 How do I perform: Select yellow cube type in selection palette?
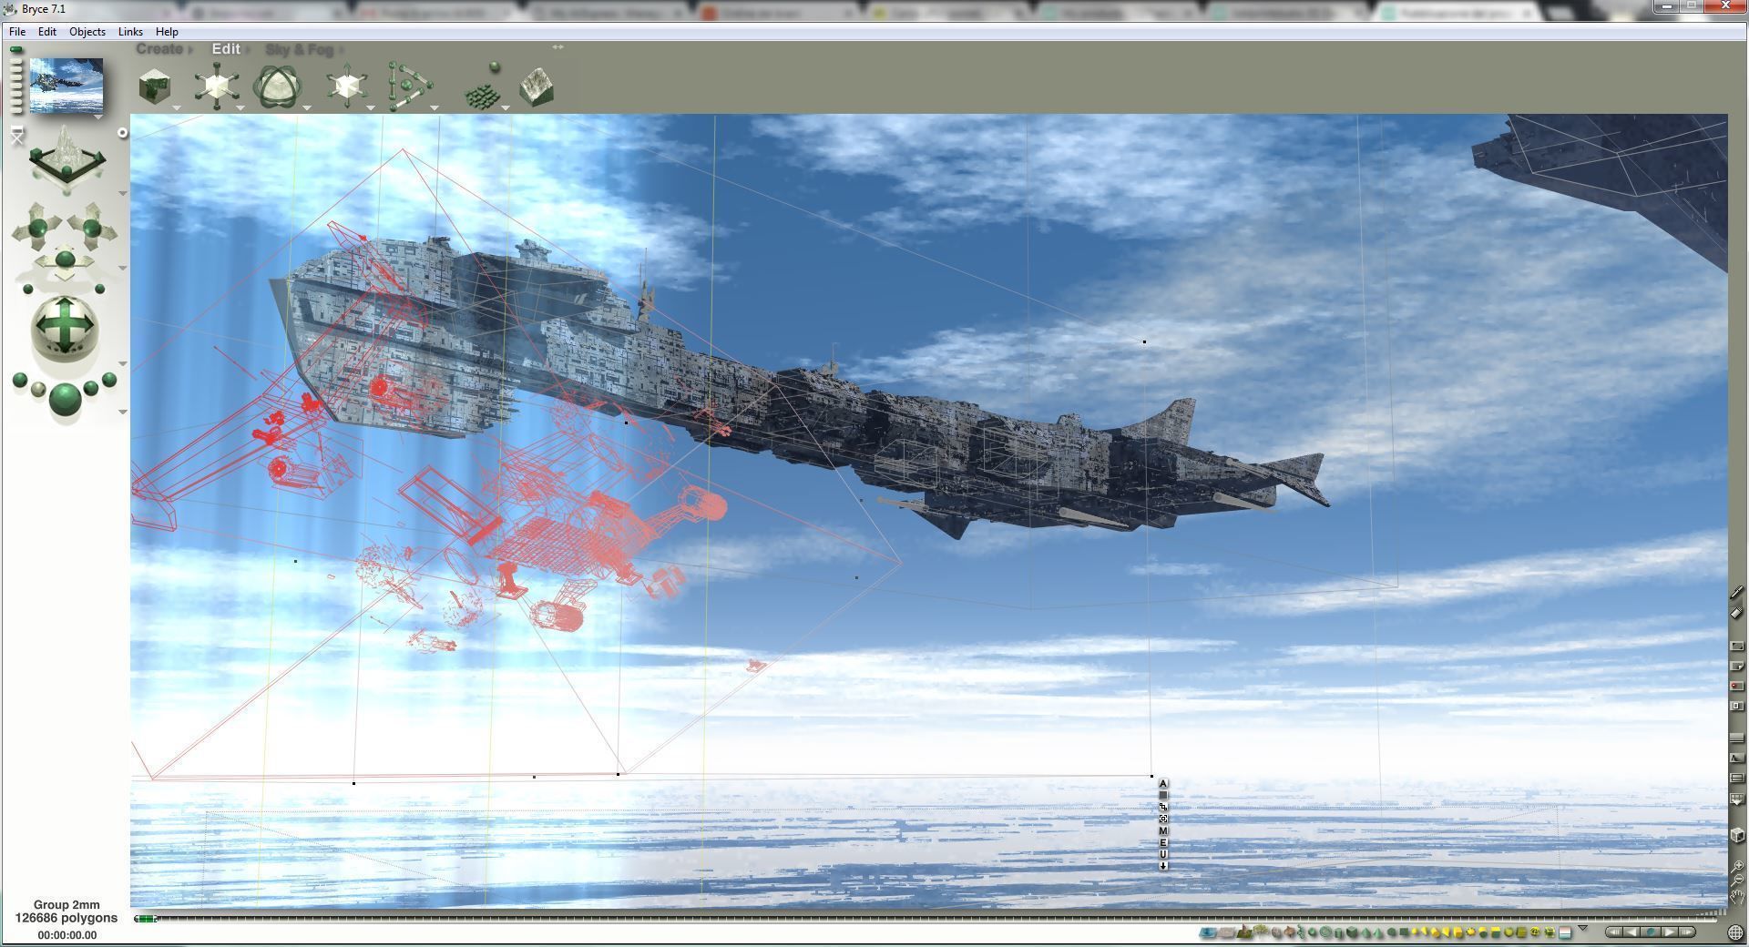pyautogui.click(x=1457, y=932)
